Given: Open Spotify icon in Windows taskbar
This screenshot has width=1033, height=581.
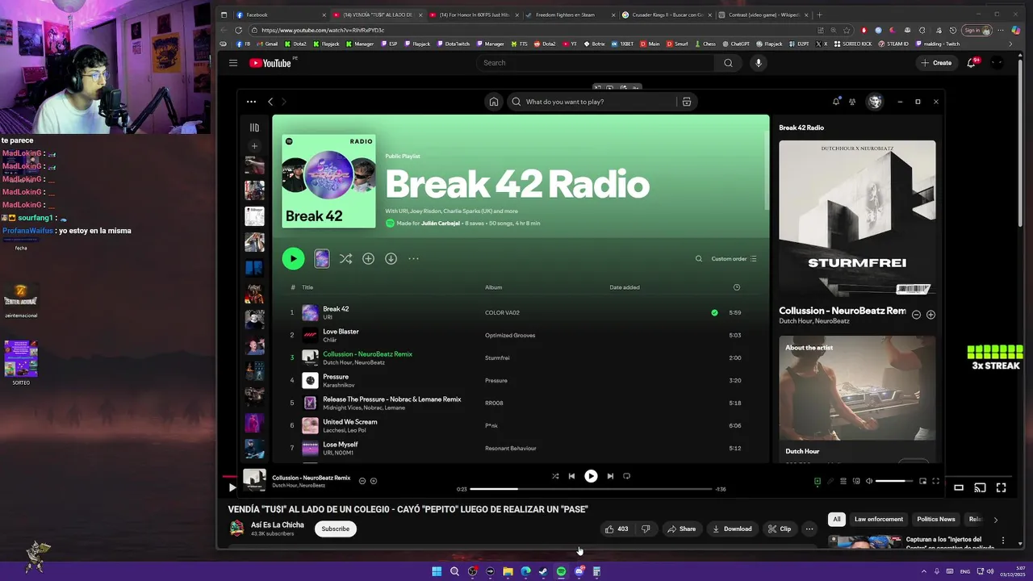Looking at the screenshot, I should click(561, 571).
